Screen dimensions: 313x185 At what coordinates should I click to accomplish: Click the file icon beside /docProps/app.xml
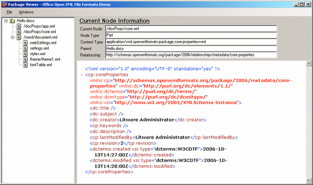[18, 26]
